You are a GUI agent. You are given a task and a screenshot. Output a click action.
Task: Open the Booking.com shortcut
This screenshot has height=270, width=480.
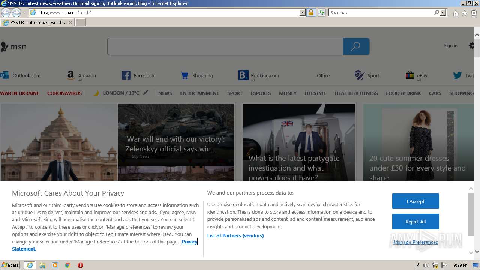259,75
